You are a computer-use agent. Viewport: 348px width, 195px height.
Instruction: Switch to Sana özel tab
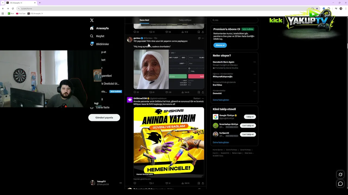[144, 20]
